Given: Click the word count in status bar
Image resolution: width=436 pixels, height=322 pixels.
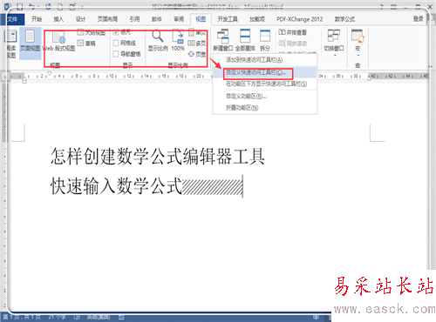Looking at the screenshot, I should [57, 318].
